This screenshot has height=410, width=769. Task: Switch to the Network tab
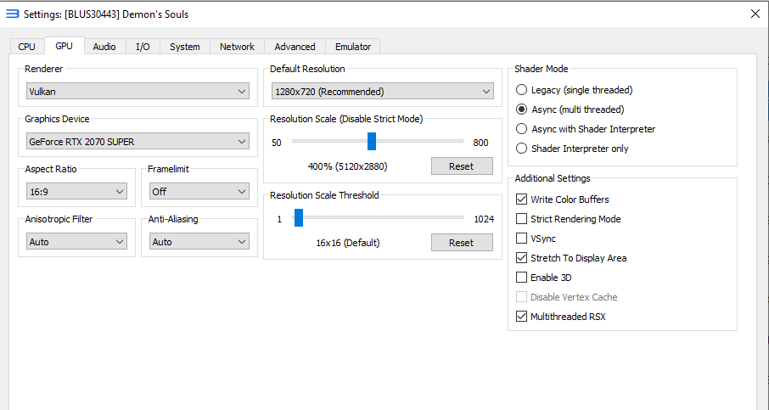click(x=237, y=47)
